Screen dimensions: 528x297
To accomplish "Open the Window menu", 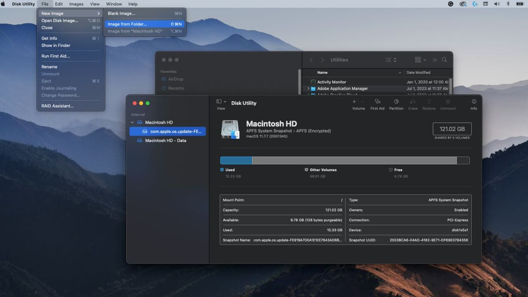I will (114, 4).
